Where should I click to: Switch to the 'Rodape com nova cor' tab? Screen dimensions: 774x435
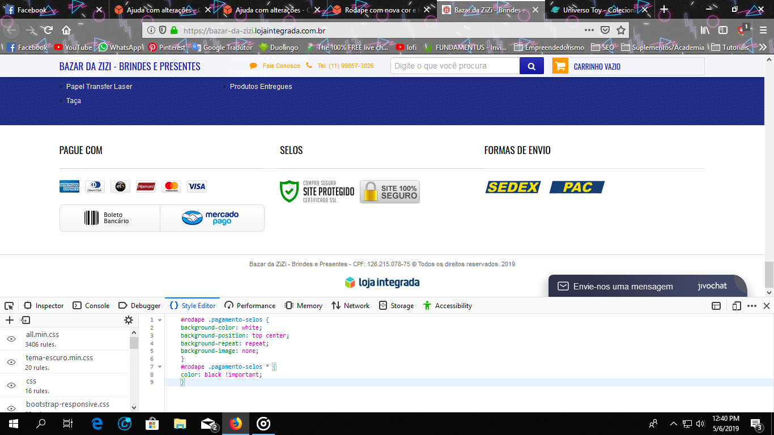coord(380,10)
